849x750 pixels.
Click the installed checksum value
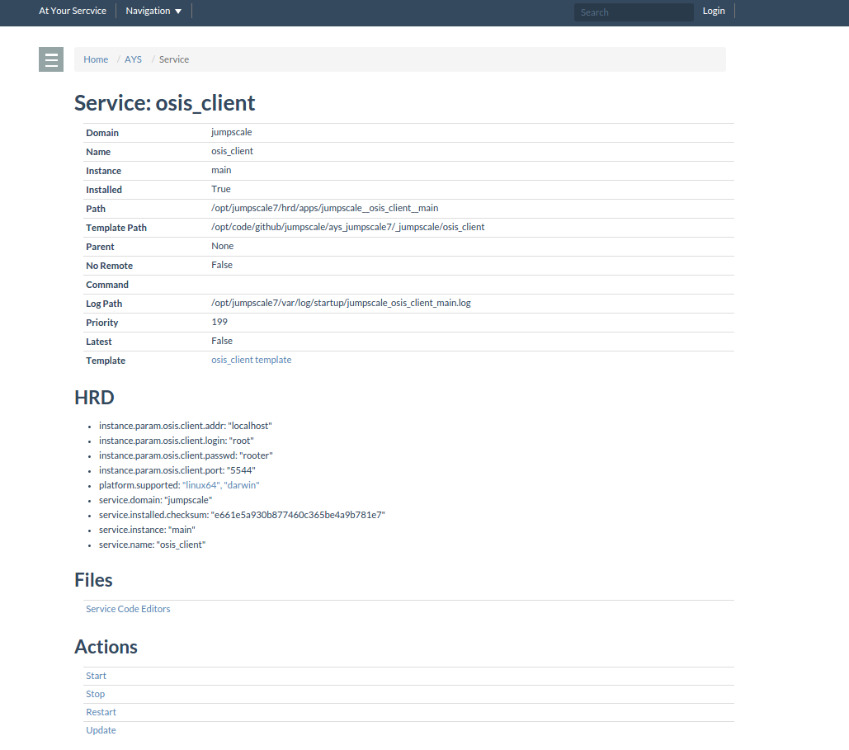click(x=298, y=515)
